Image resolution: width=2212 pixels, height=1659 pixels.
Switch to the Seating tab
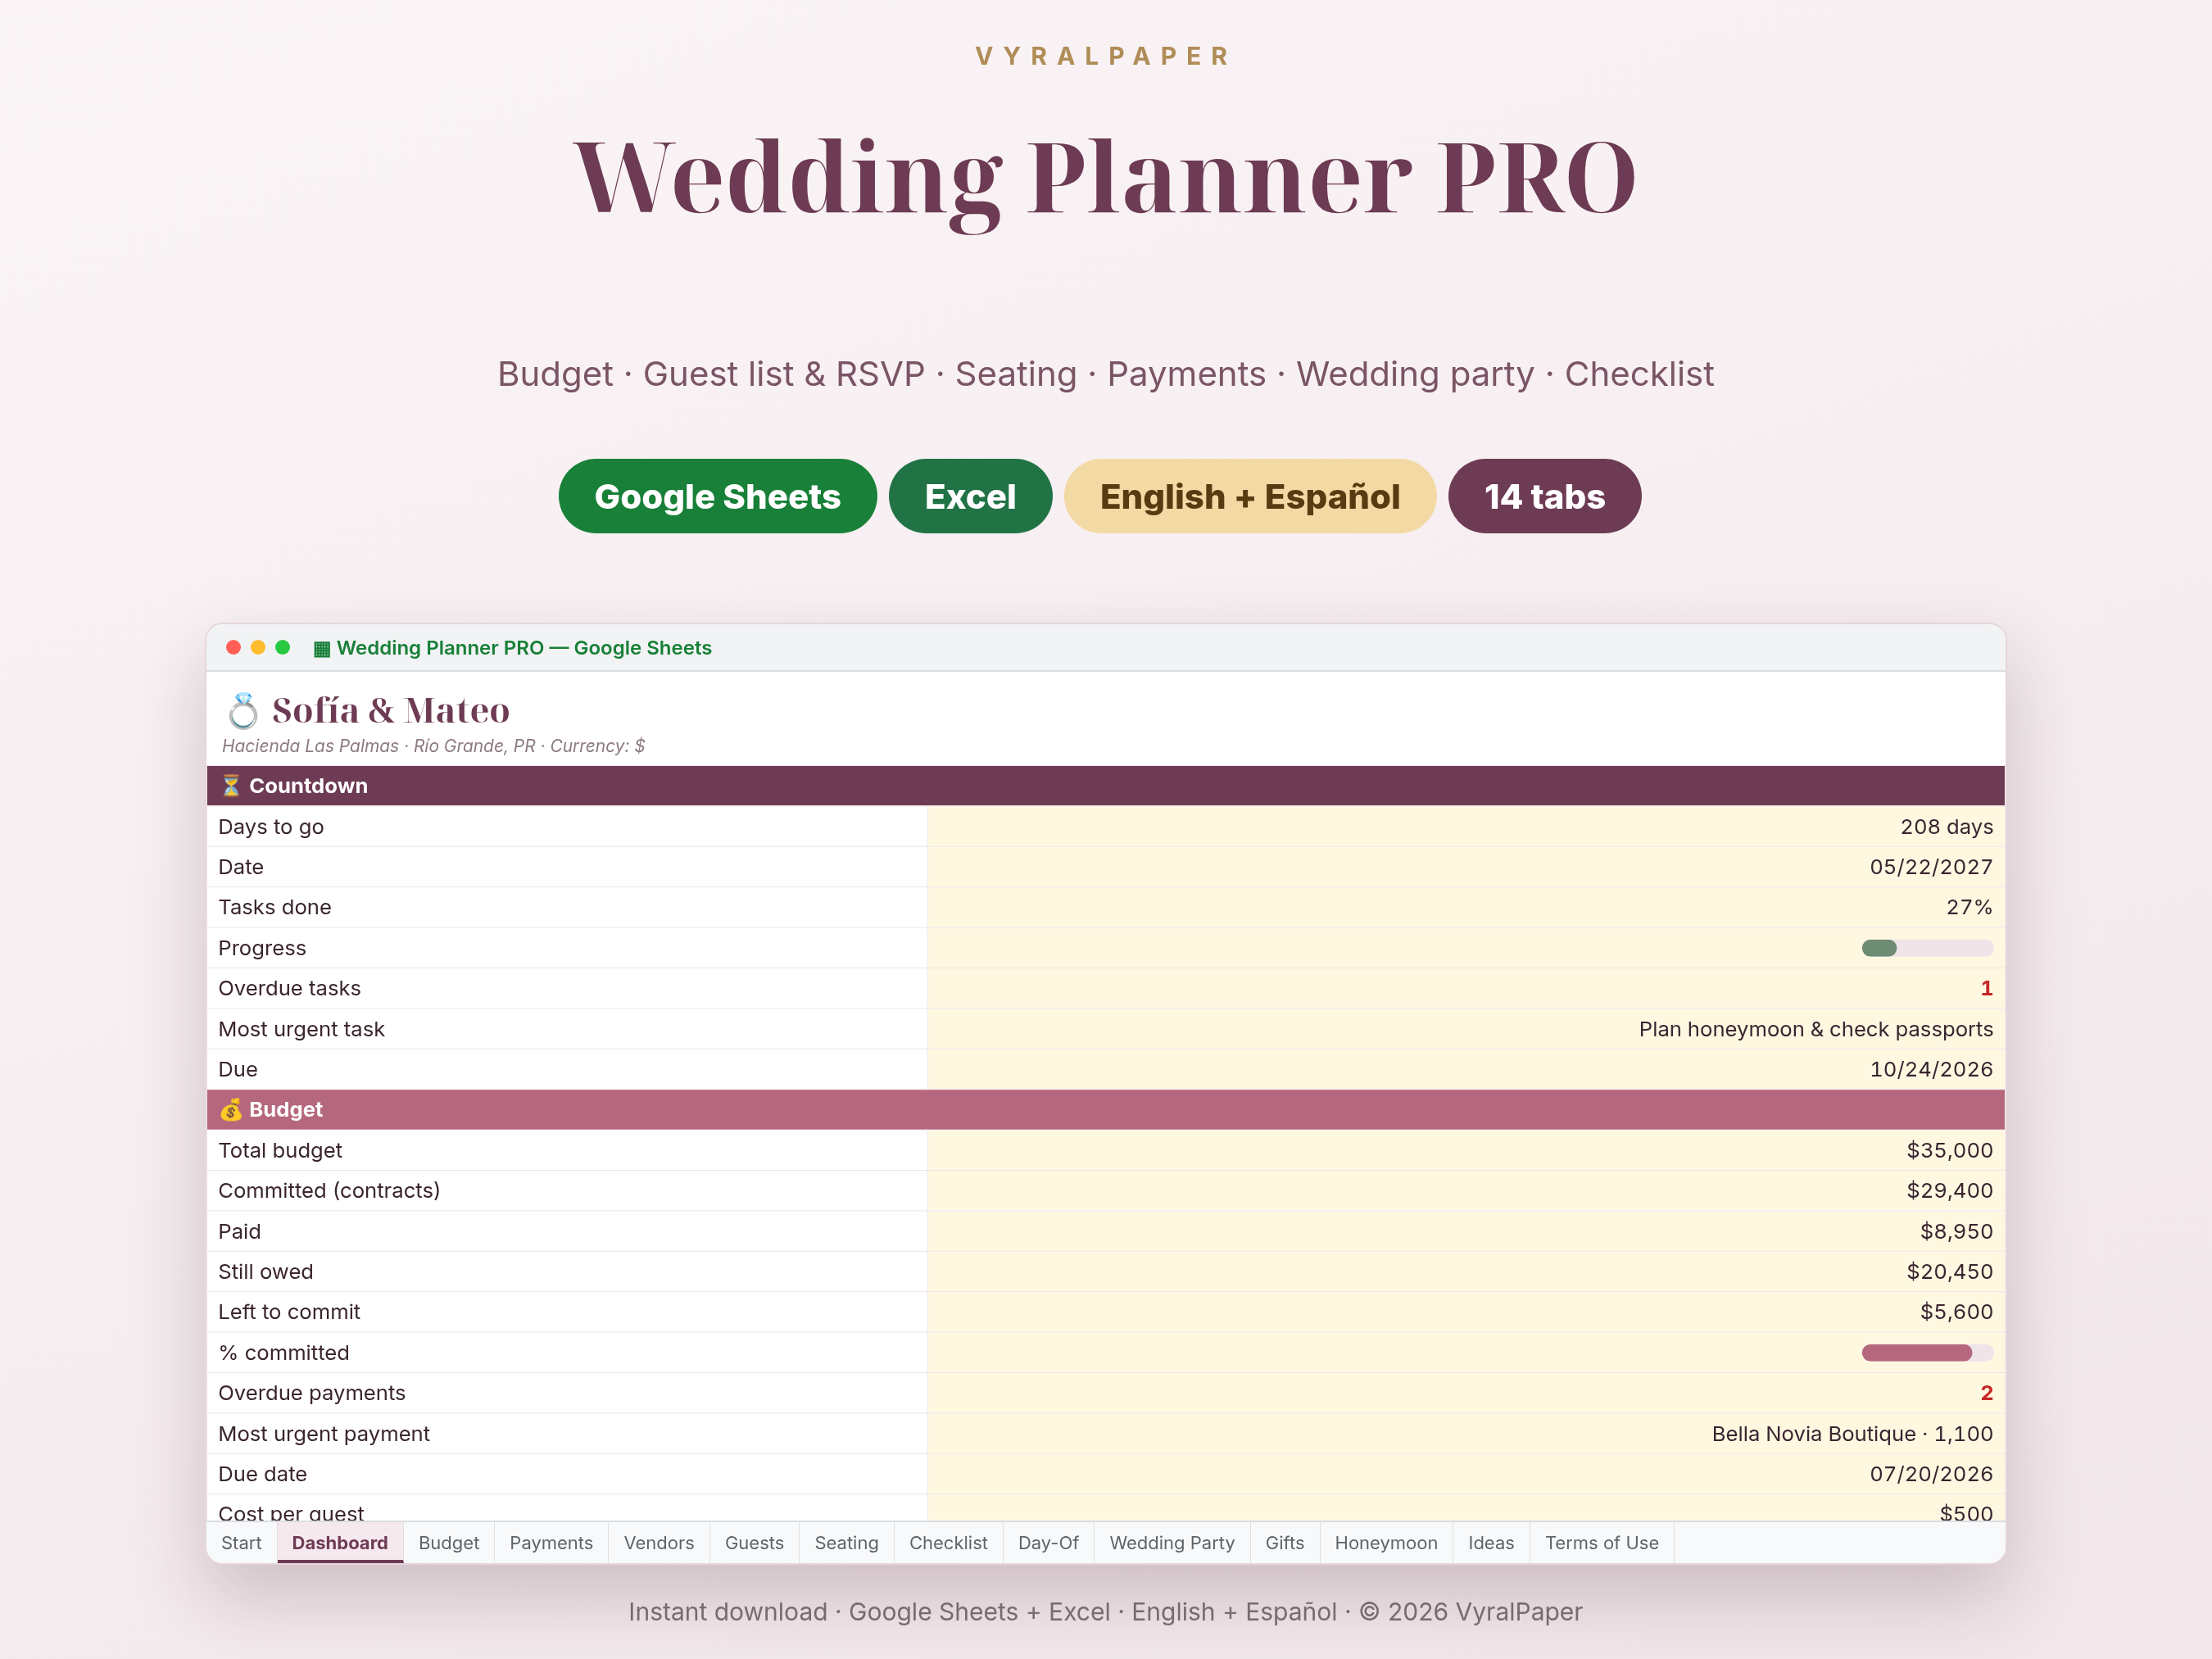click(846, 1543)
